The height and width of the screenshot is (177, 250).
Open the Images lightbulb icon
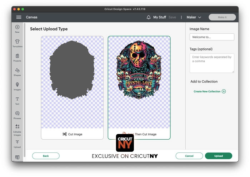tap(17, 85)
